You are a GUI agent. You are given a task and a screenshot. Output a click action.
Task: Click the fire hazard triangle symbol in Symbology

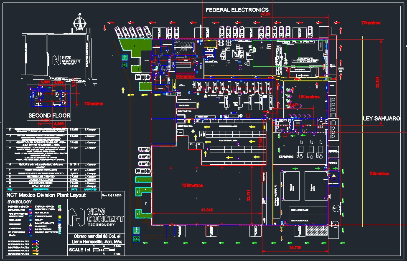click(31, 225)
